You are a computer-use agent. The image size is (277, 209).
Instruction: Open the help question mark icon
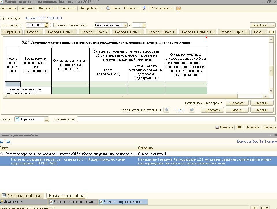(x=179, y=8)
